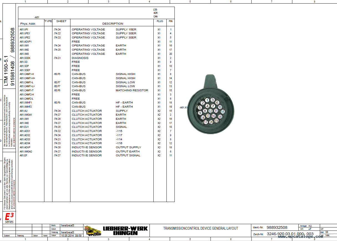Select pin 14 on the connector image
Screen dimensions: 337x241
point(203,118)
